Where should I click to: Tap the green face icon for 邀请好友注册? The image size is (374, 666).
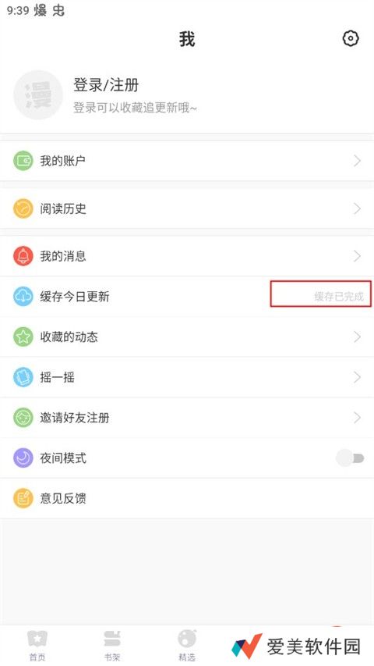coord(23,418)
